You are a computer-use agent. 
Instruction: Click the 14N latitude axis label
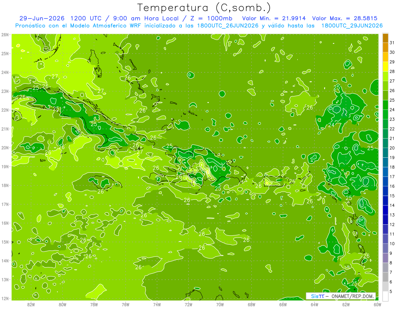pos(5,261)
